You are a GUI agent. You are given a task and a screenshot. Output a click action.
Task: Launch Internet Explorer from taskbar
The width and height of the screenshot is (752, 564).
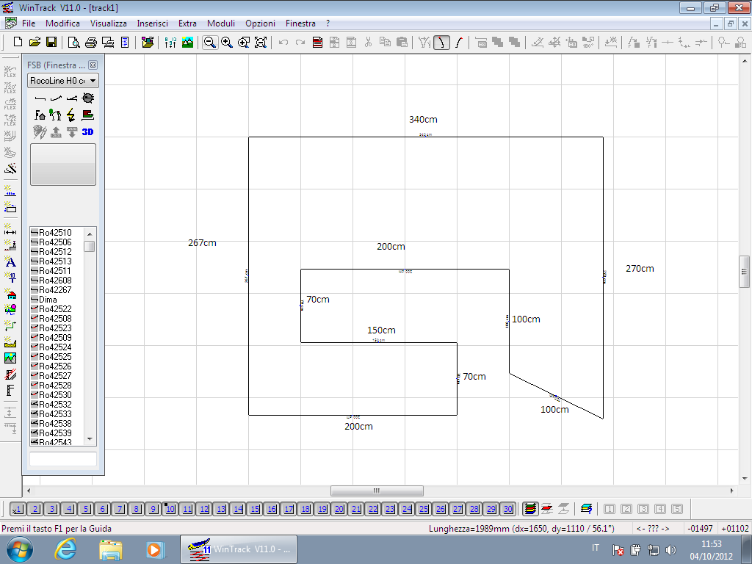[x=65, y=549]
